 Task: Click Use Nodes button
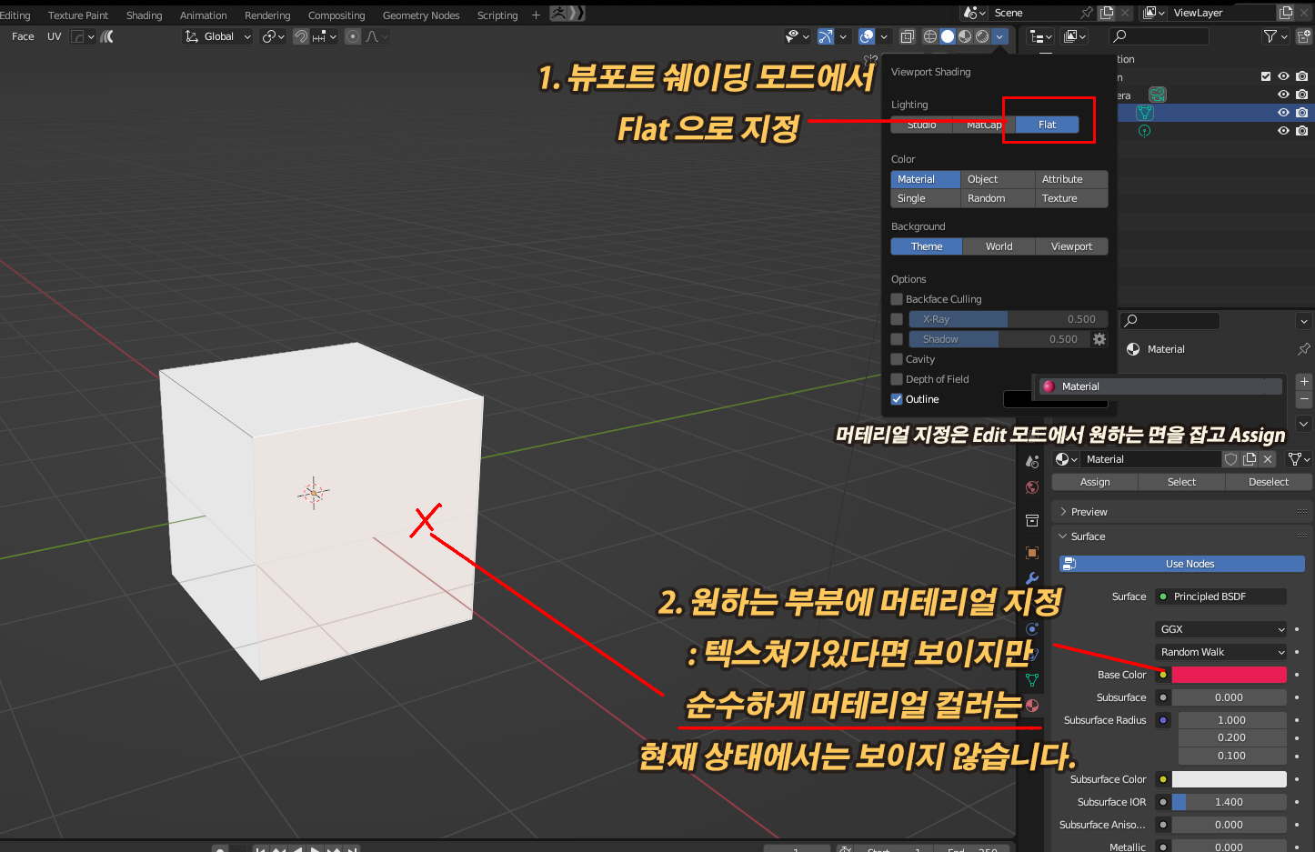[1182, 564]
